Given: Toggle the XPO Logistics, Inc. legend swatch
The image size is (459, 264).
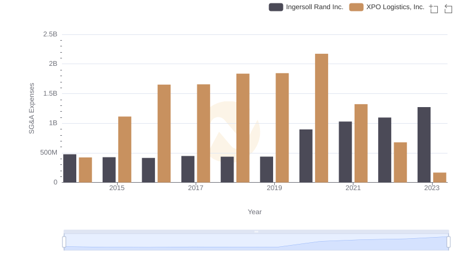Looking at the screenshot, I should click(356, 7).
